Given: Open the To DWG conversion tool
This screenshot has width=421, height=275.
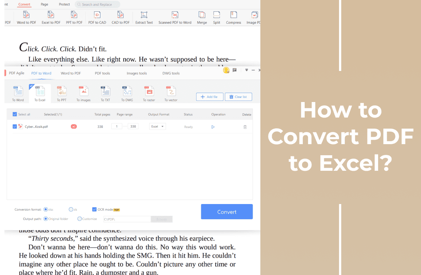Looking at the screenshot, I should click(x=127, y=93).
